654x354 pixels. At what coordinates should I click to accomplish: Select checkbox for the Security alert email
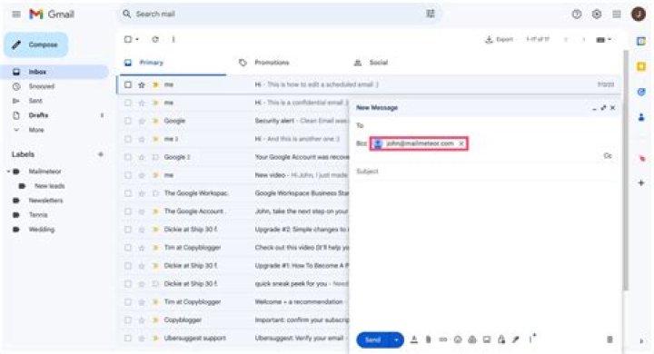tap(128, 121)
